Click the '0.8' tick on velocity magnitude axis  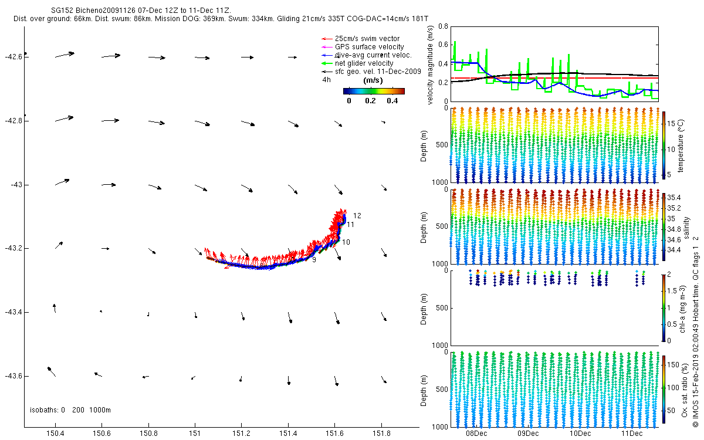coord(442,27)
